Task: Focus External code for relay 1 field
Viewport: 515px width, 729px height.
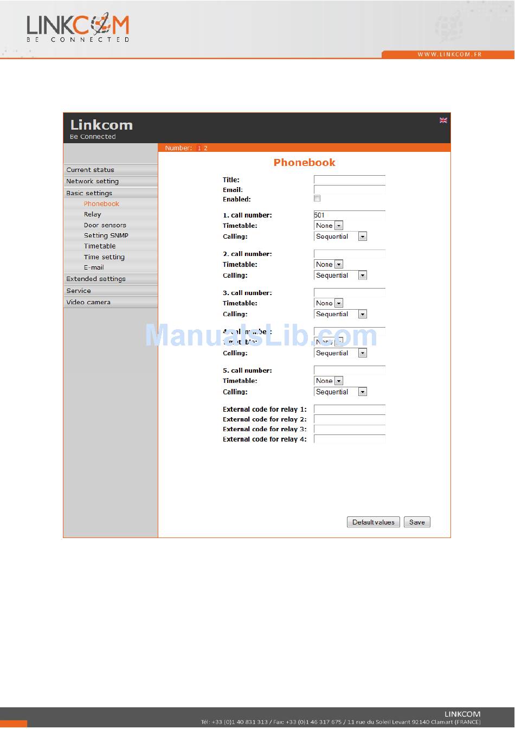Action: pos(350,410)
